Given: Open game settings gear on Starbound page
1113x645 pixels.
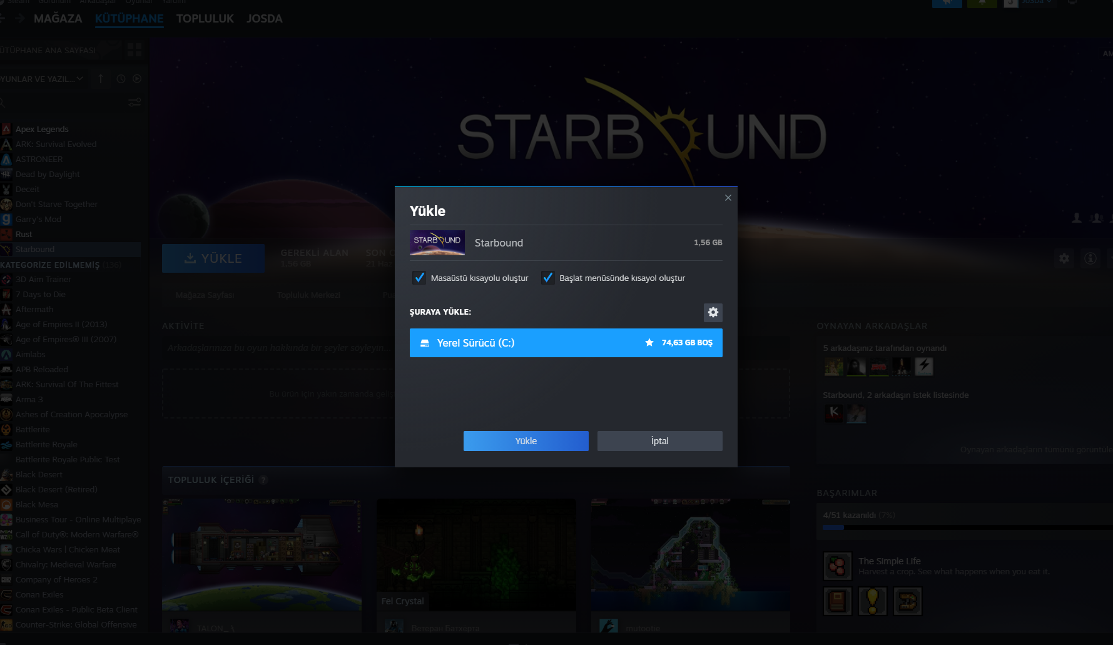Looking at the screenshot, I should click(1064, 258).
